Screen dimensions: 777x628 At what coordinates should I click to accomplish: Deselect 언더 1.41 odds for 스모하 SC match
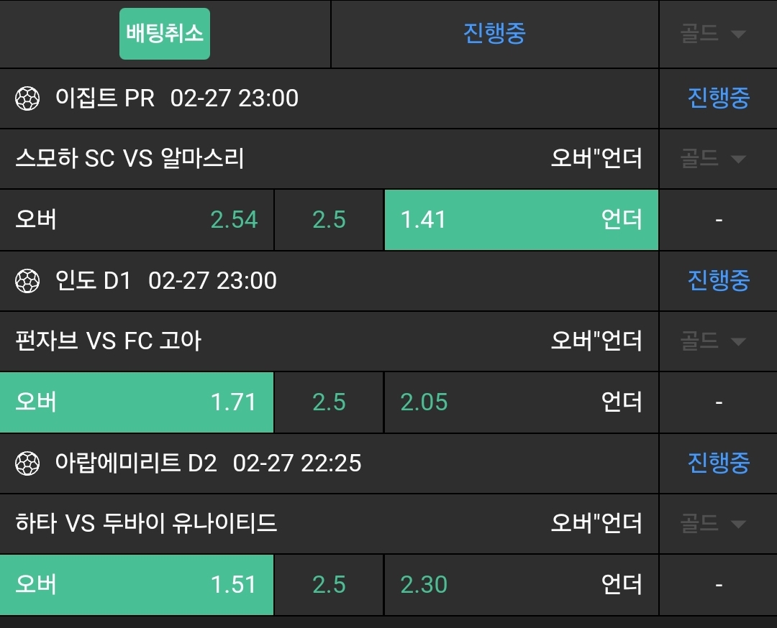[521, 220]
